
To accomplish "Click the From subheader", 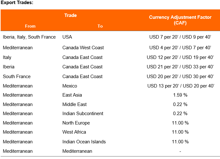I will coord(30,26).
